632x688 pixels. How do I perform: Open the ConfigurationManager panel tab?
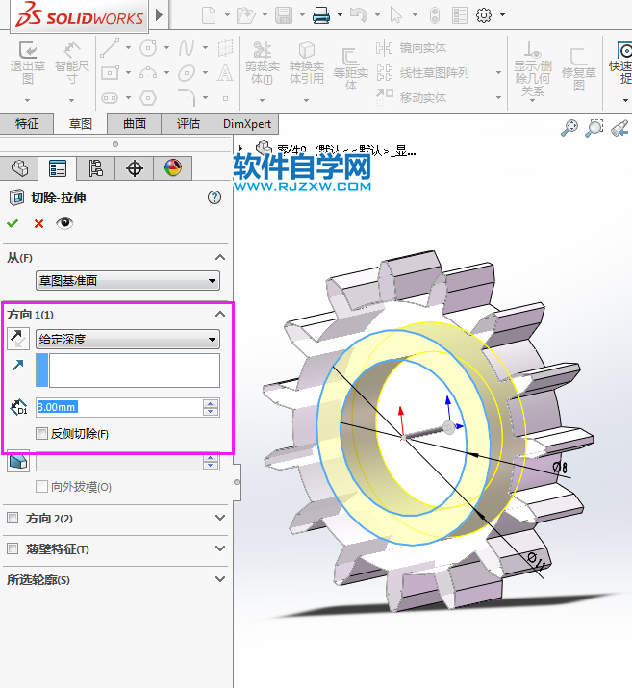tap(95, 168)
